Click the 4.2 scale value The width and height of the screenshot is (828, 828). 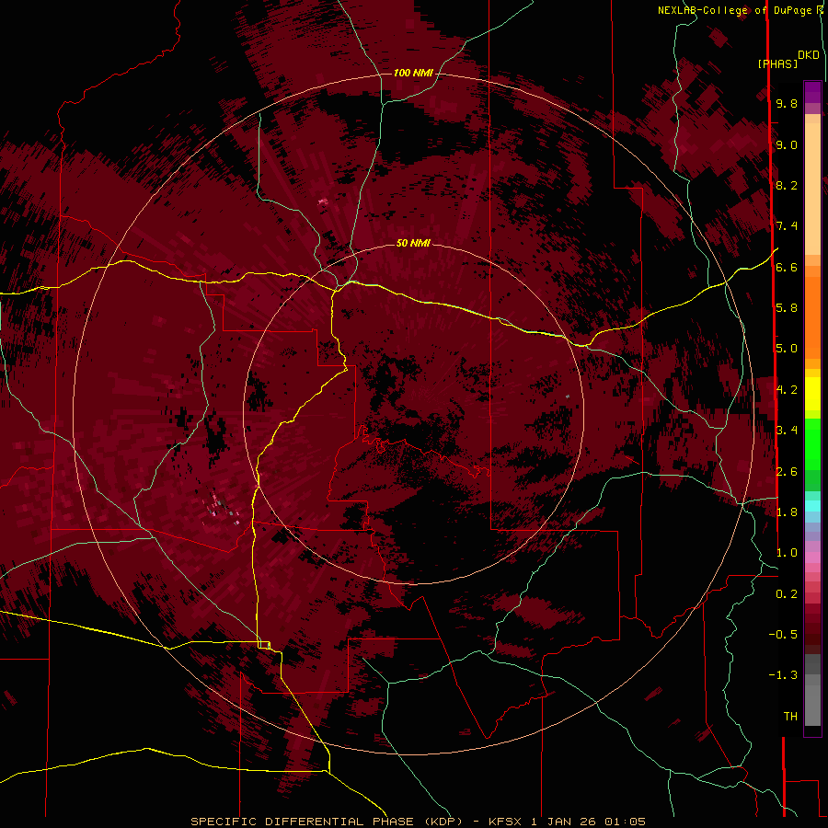point(787,390)
